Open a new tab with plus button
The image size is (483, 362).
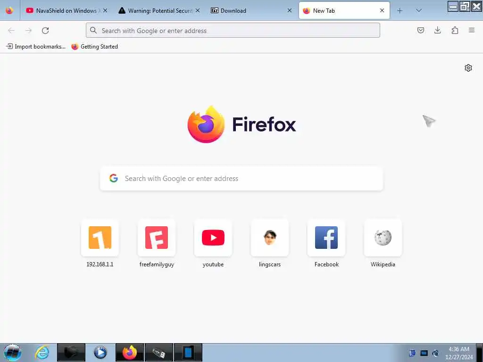click(x=400, y=11)
